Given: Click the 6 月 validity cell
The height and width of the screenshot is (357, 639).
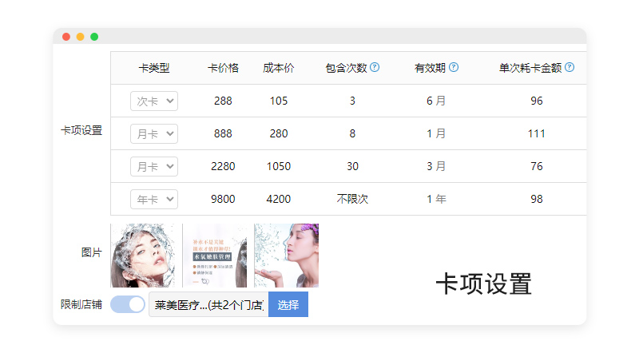Looking at the screenshot, I should [436, 101].
